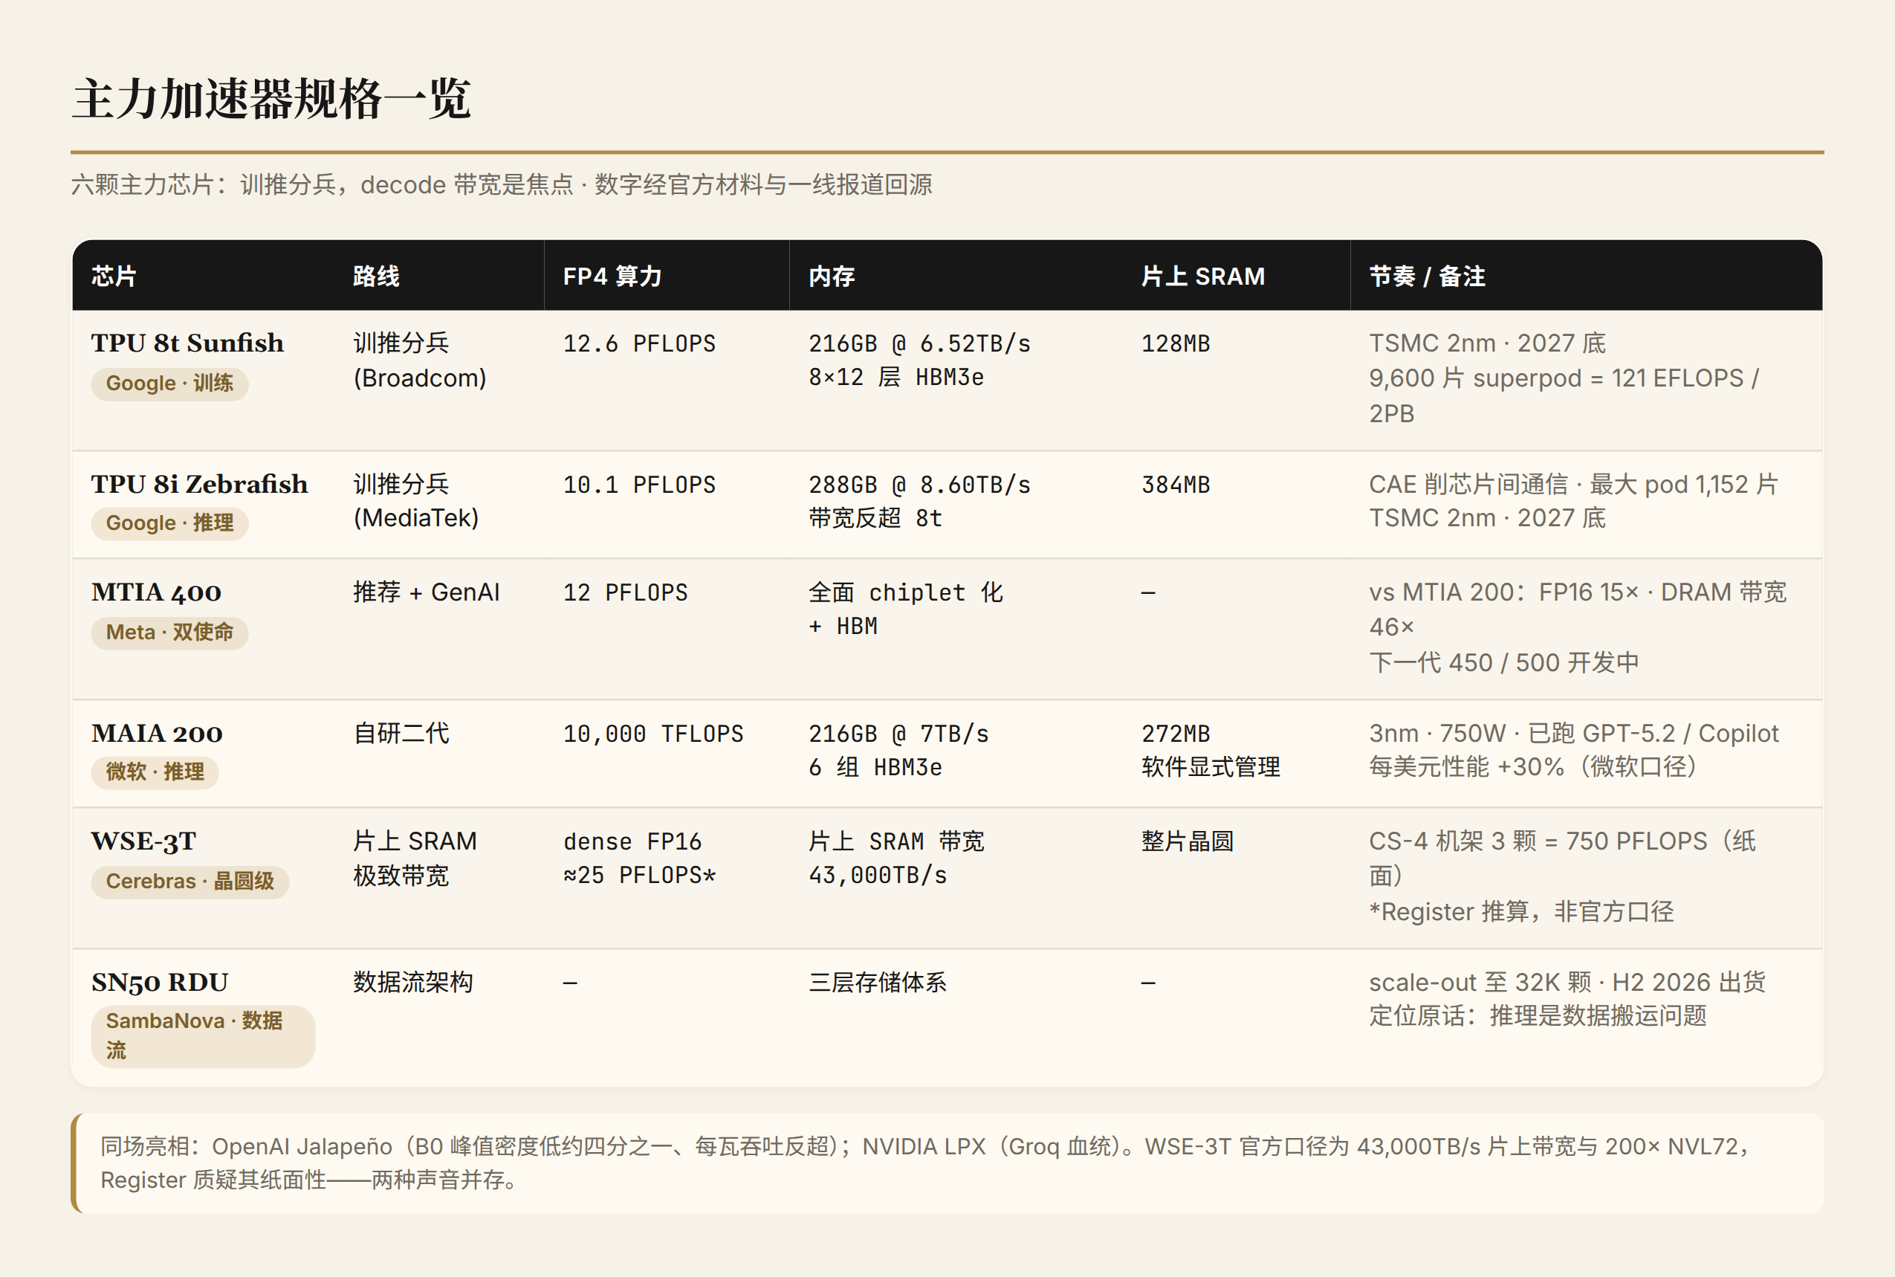
Task: Click the Cerebras · 晶圆级 tag
Action: coord(189,882)
